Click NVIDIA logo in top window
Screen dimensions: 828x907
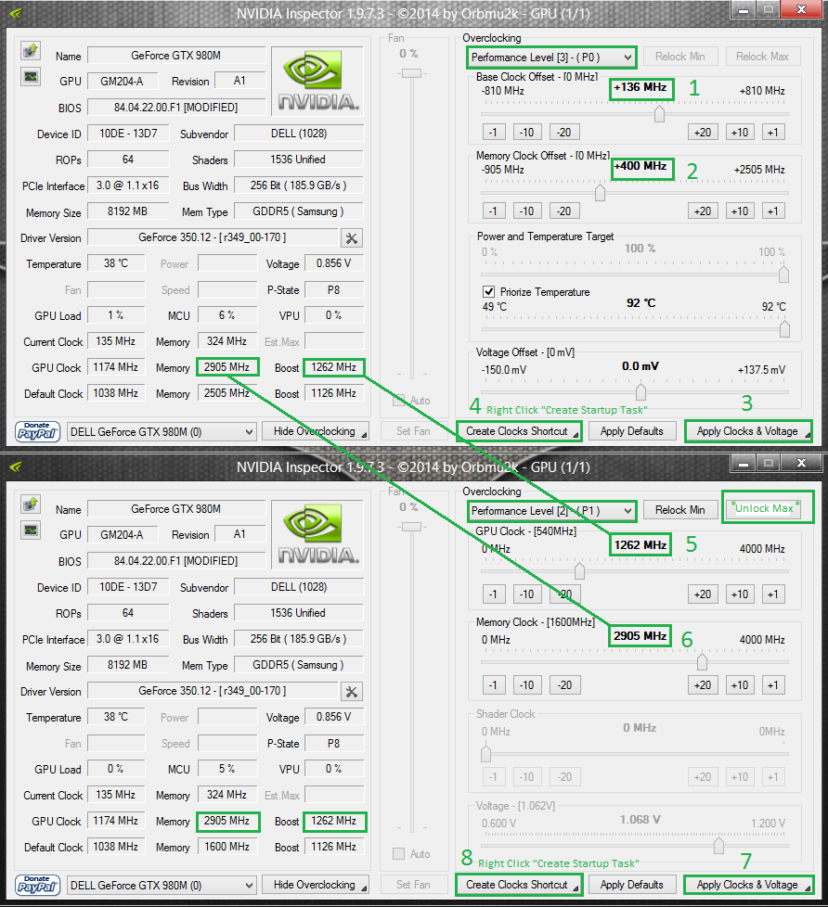pos(317,82)
